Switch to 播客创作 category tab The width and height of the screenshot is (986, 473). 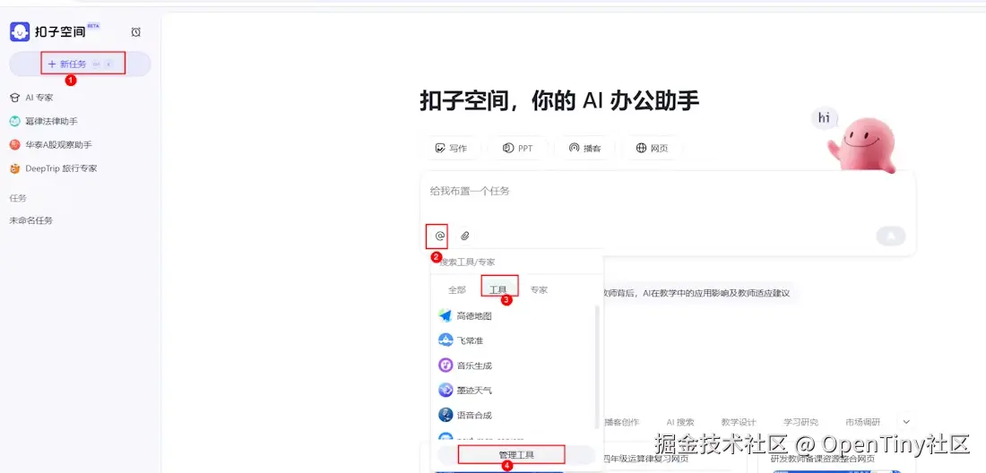click(x=621, y=422)
